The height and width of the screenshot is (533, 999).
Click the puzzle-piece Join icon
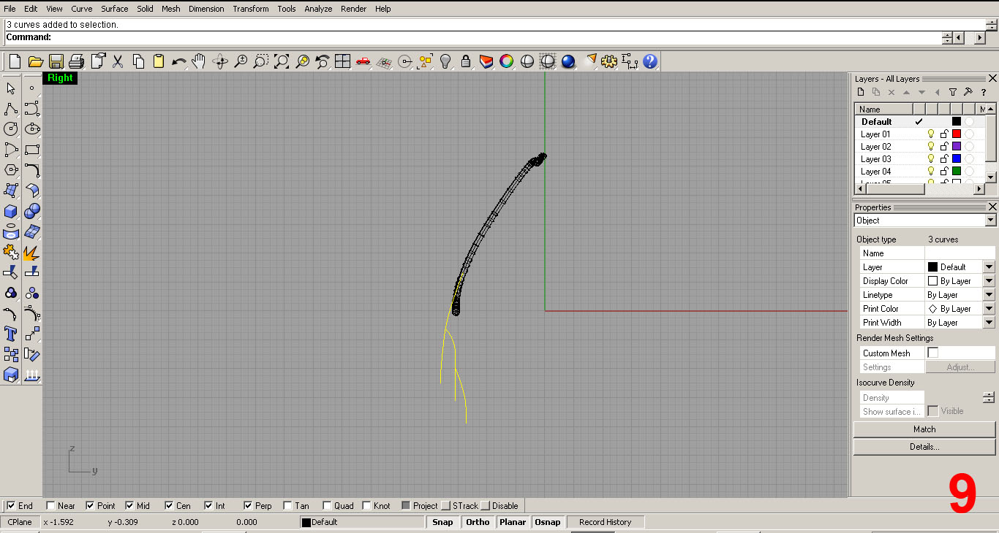(11, 253)
